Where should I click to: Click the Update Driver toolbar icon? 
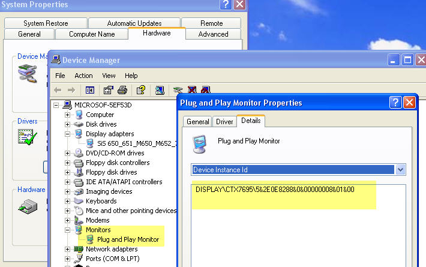tap(178, 90)
